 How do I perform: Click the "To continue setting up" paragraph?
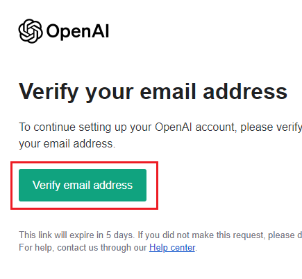160,135
